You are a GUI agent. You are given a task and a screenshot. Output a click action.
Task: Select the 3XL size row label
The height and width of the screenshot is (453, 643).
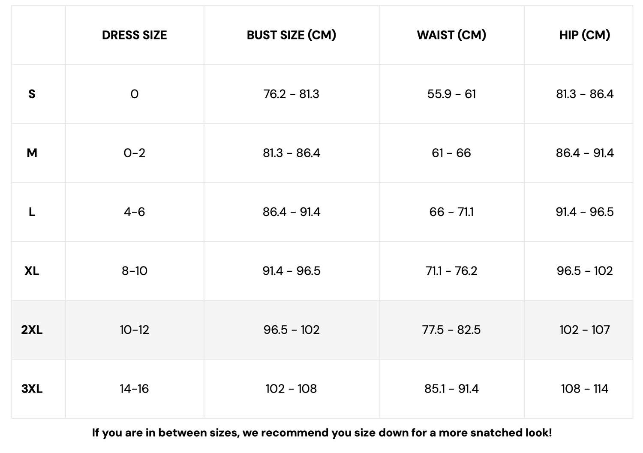click(x=32, y=389)
